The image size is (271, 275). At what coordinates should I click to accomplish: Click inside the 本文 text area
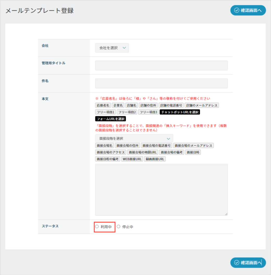161,190
